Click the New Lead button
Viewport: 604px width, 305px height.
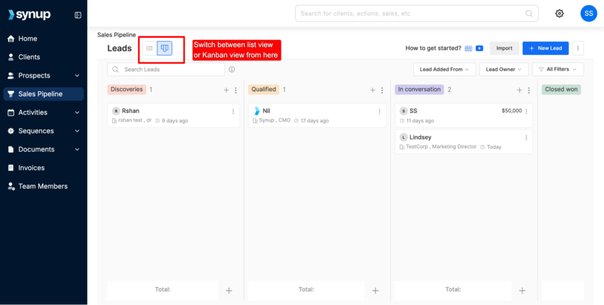[x=546, y=48]
